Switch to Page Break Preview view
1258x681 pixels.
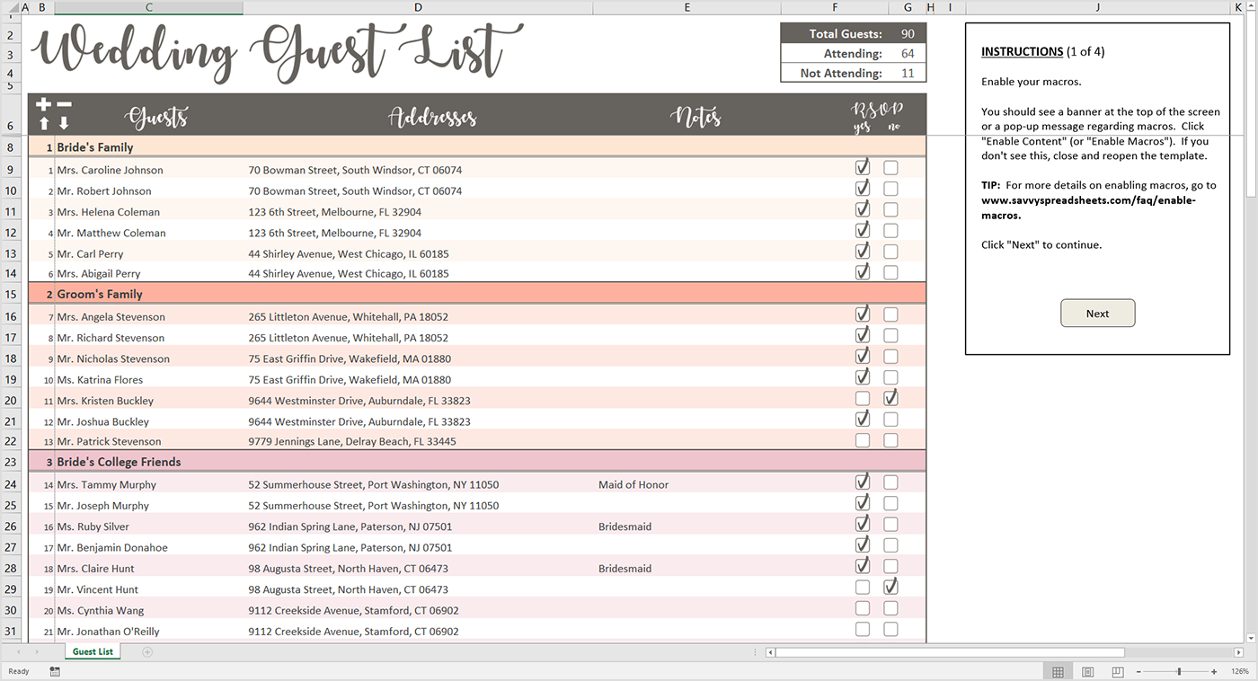[1118, 672]
